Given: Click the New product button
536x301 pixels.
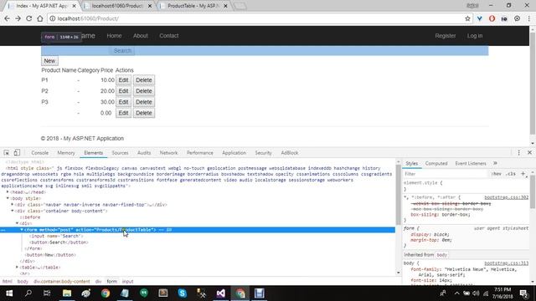Looking at the screenshot, I should click(49, 61).
